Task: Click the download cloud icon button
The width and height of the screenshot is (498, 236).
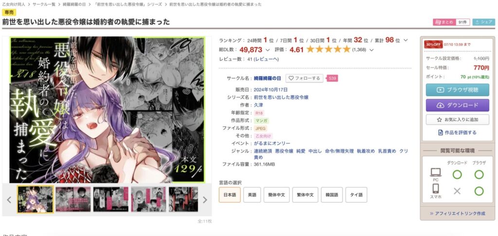Action: [440, 105]
